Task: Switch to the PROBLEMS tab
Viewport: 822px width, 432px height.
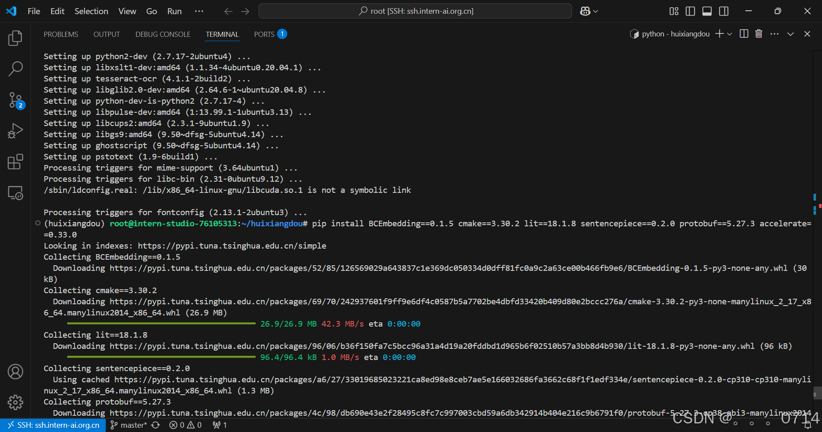Action: tap(61, 34)
